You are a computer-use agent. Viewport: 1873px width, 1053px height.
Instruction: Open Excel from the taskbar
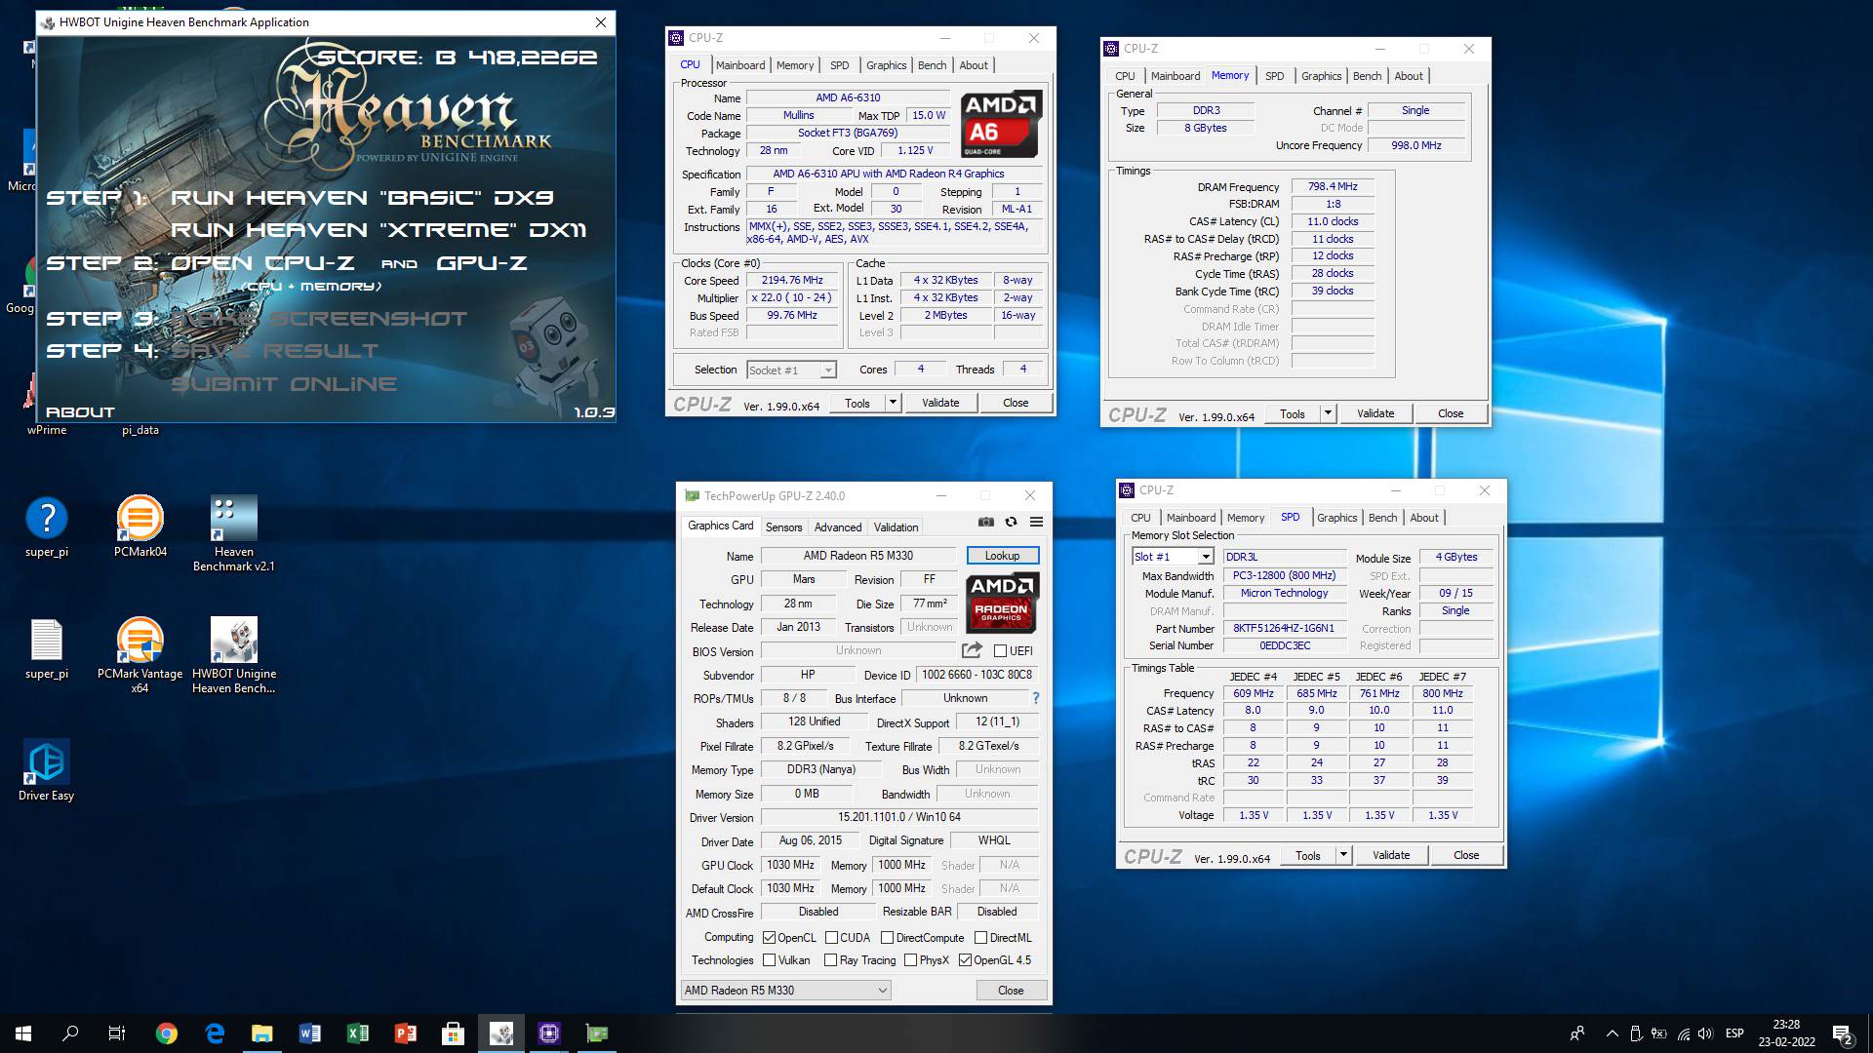click(x=358, y=1033)
